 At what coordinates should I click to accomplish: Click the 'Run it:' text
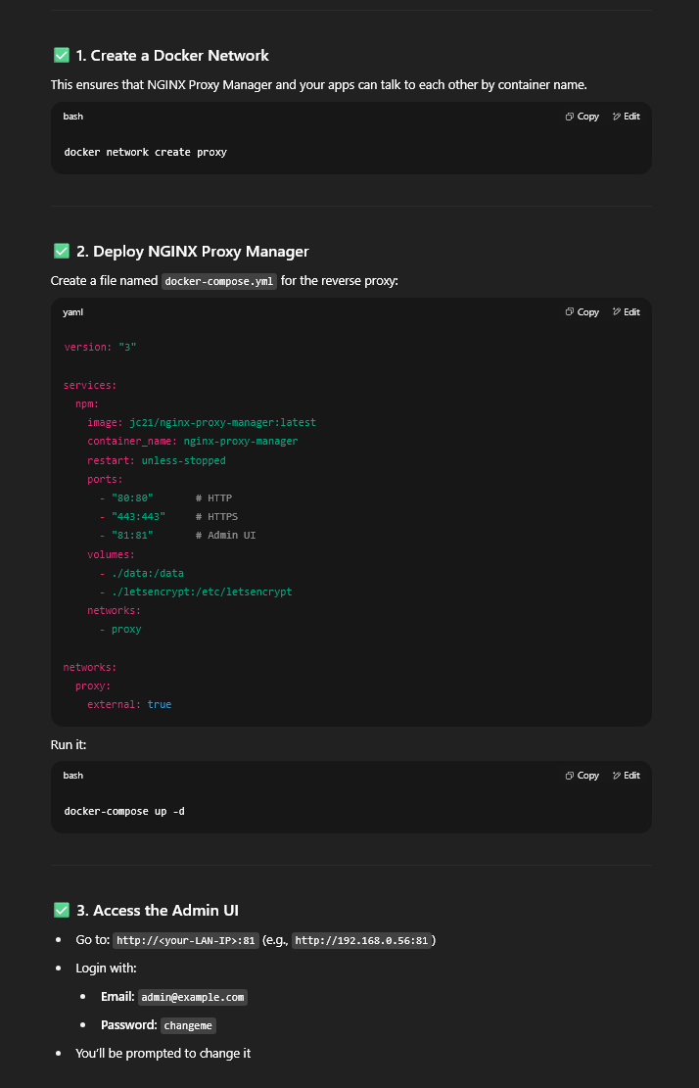click(x=69, y=744)
